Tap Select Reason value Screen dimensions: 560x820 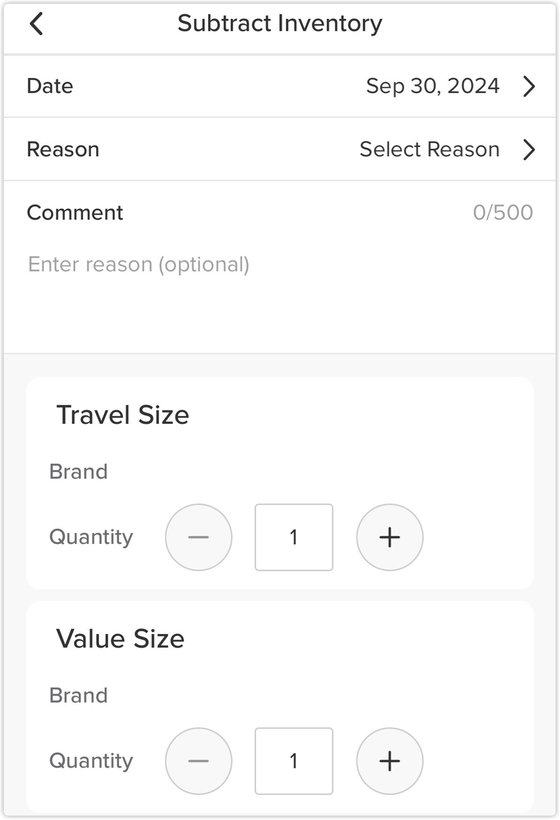click(x=429, y=150)
